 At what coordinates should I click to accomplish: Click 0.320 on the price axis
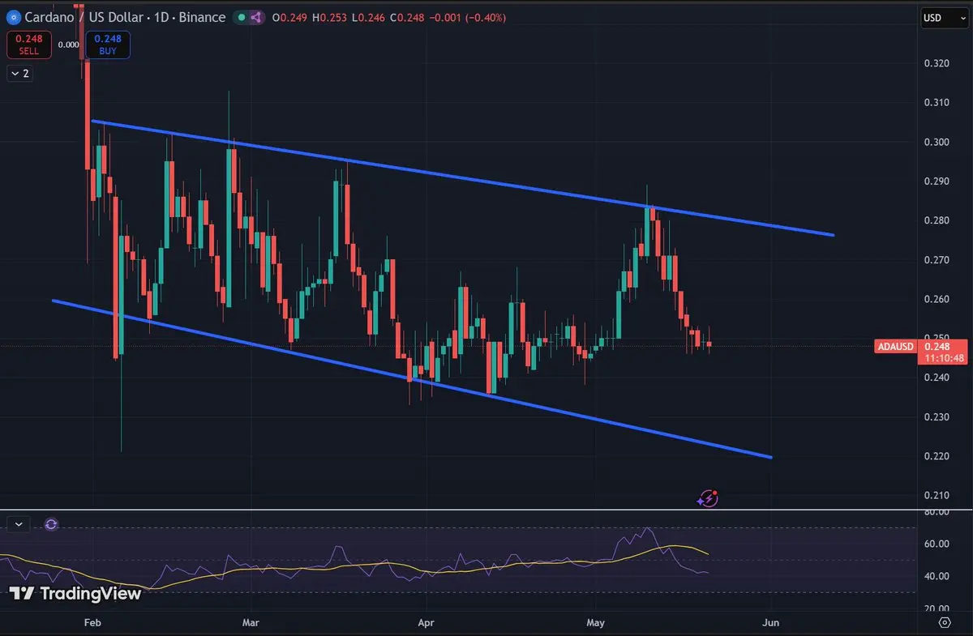coord(937,63)
